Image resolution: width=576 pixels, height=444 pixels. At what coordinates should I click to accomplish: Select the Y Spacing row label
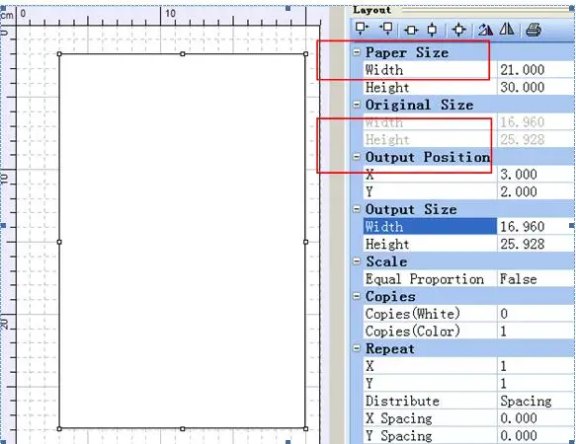coord(430,436)
